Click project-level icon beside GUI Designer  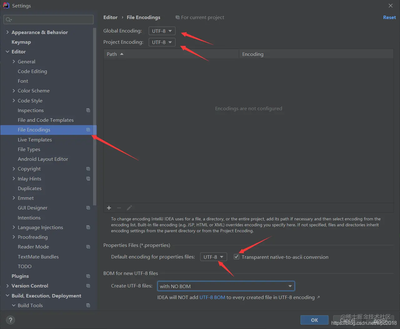coord(88,208)
